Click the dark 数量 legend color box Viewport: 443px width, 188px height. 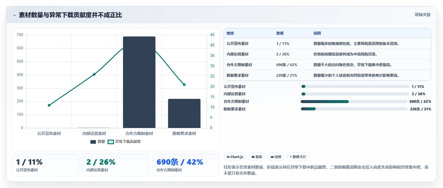point(93,142)
